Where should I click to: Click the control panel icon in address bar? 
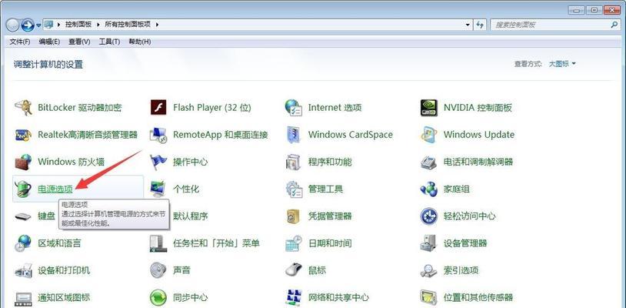(48, 25)
